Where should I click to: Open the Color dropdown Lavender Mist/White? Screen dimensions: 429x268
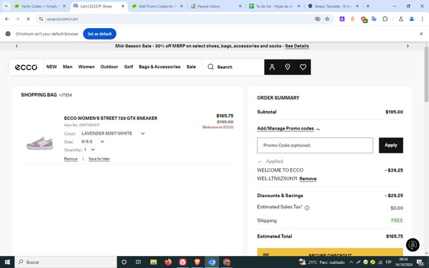click(113, 133)
